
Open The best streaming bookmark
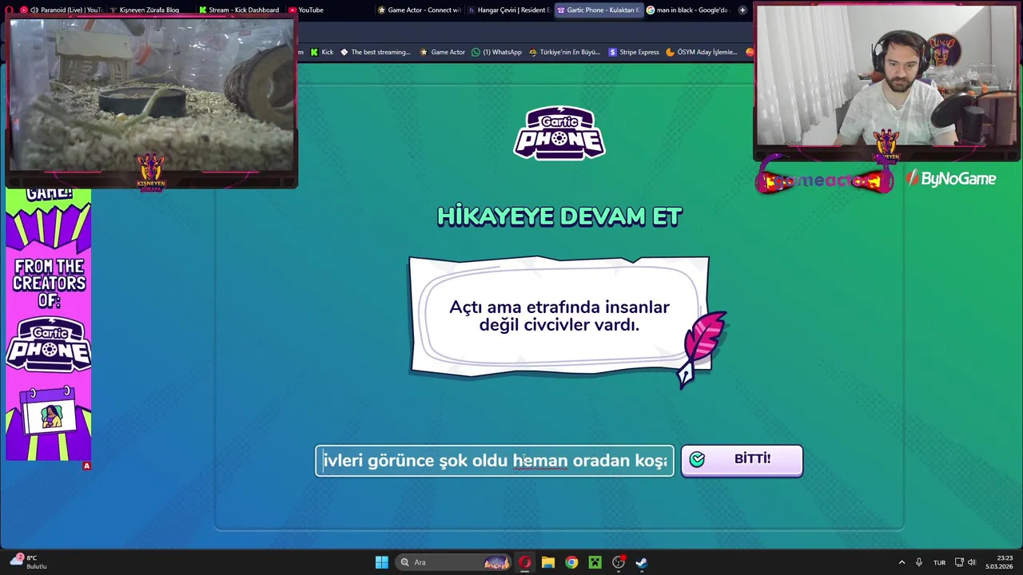click(376, 52)
